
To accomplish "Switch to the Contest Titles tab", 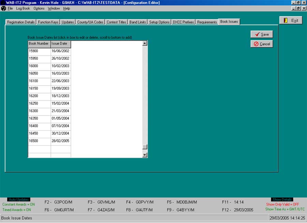I will pos(116,21).
